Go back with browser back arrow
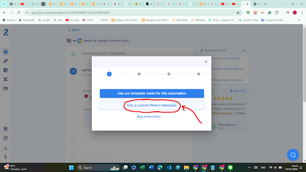Image resolution: width=306 pixels, height=172 pixels. tap(4, 13)
